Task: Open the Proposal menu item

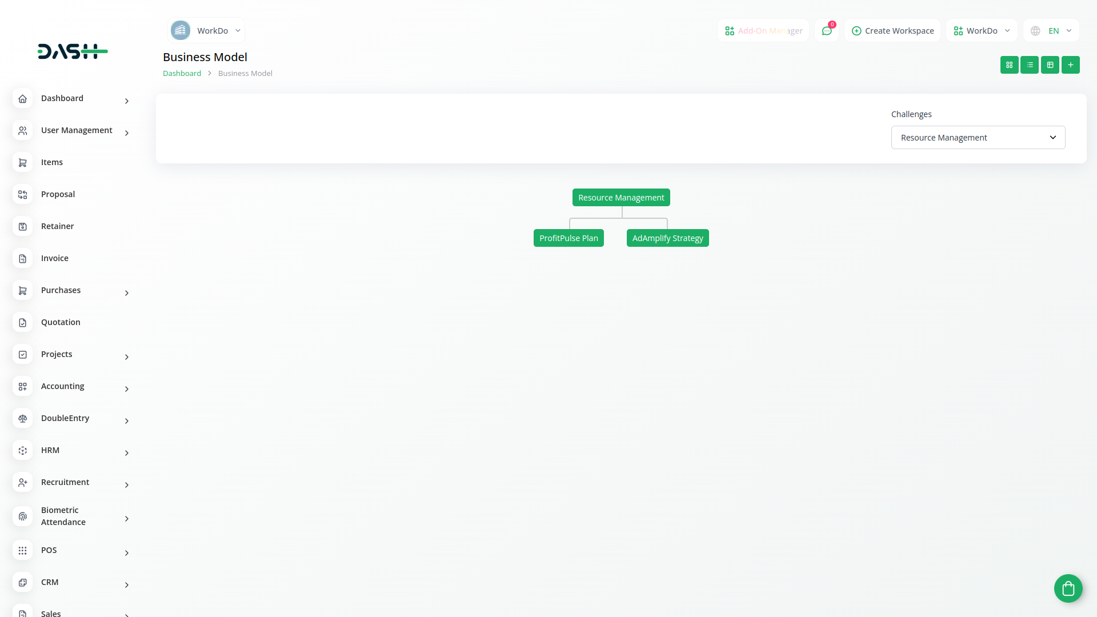Action: point(58,195)
